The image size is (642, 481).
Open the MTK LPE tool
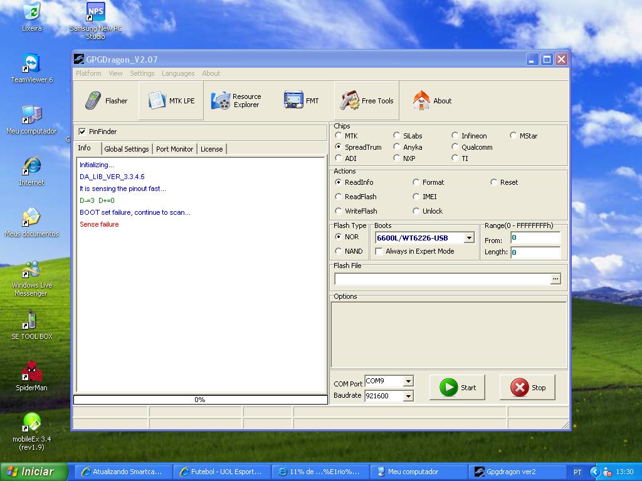[171, 101]
